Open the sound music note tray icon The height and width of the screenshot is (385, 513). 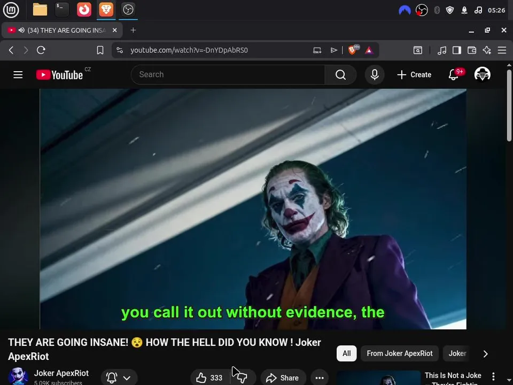(x=478, y=10)
